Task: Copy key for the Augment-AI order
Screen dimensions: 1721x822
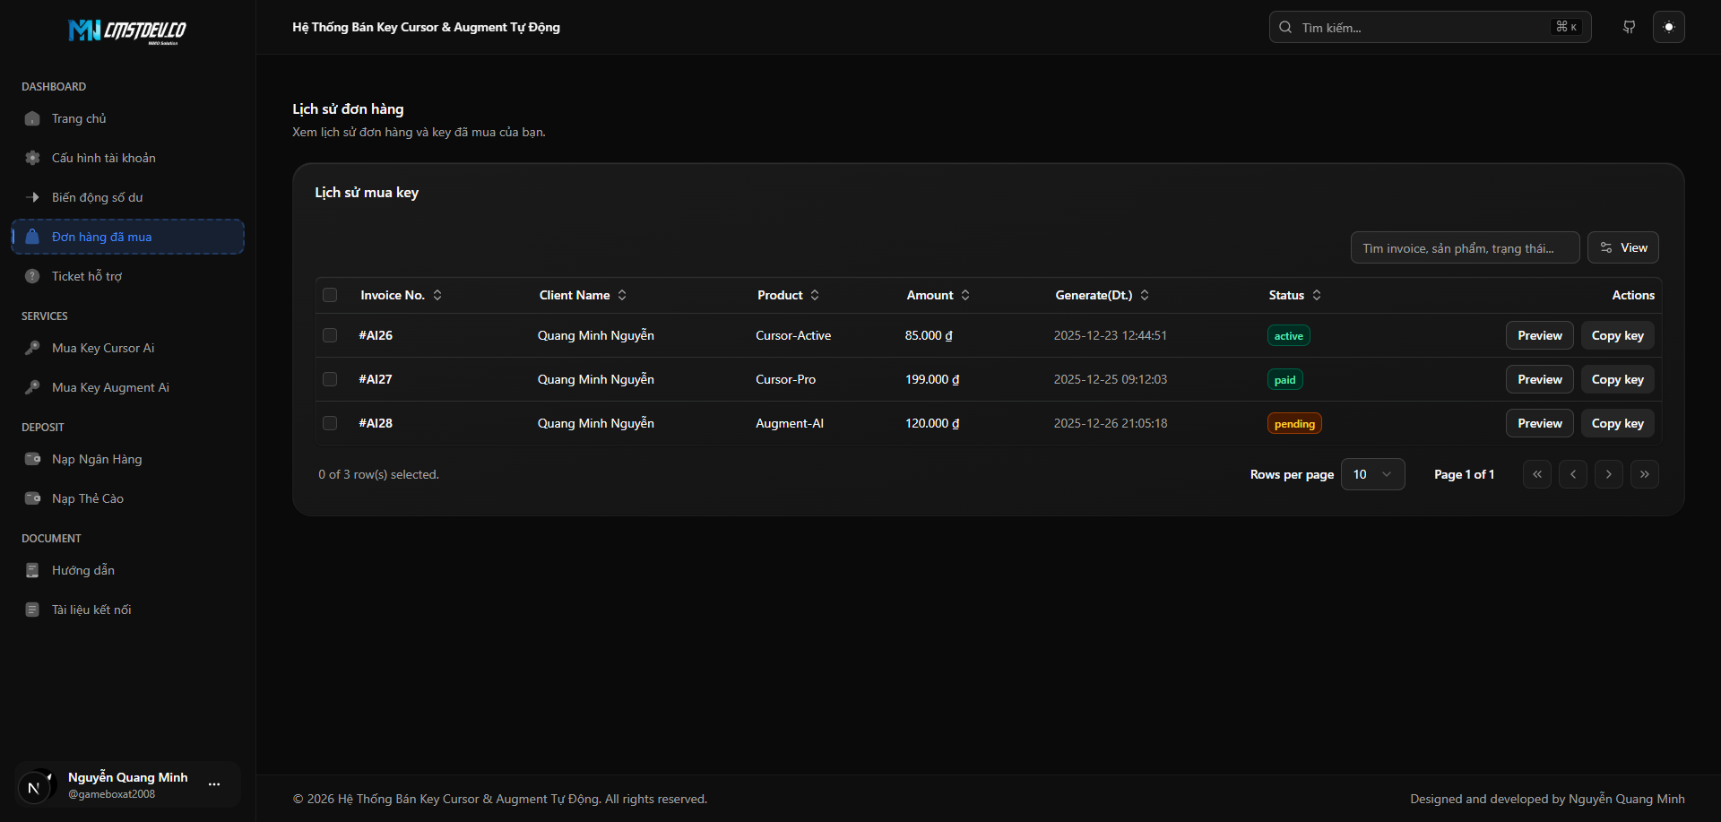Action: pyautogui.click(x=1617, y=423)
